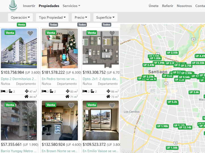Go to the Invertir page
Screen dimensions: 205x153
(x=29, y=6)
